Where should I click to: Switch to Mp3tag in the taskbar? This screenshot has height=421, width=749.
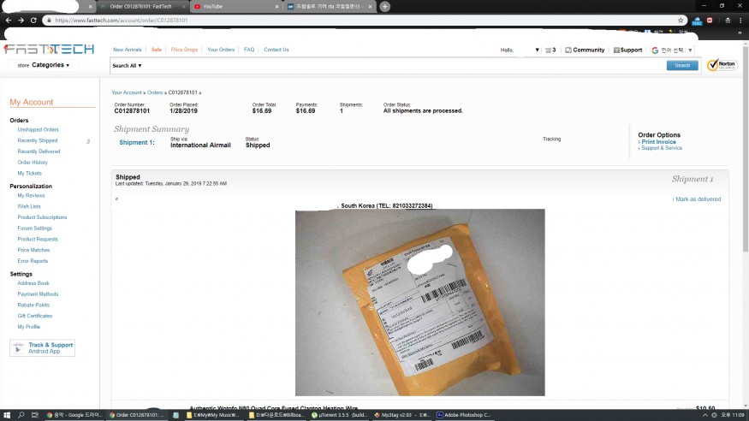click(402, 415)
